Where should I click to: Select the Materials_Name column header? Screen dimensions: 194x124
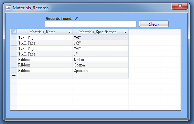[x=45, y=32]
